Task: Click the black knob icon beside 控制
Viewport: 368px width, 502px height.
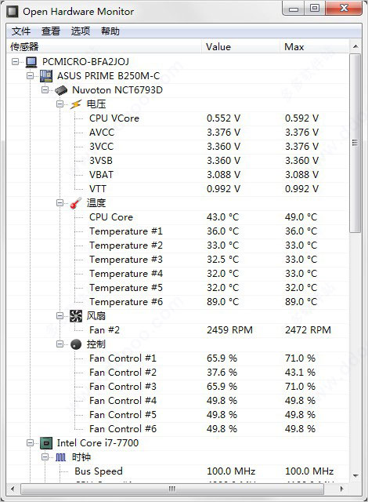Action: click(x=76, y=344)
